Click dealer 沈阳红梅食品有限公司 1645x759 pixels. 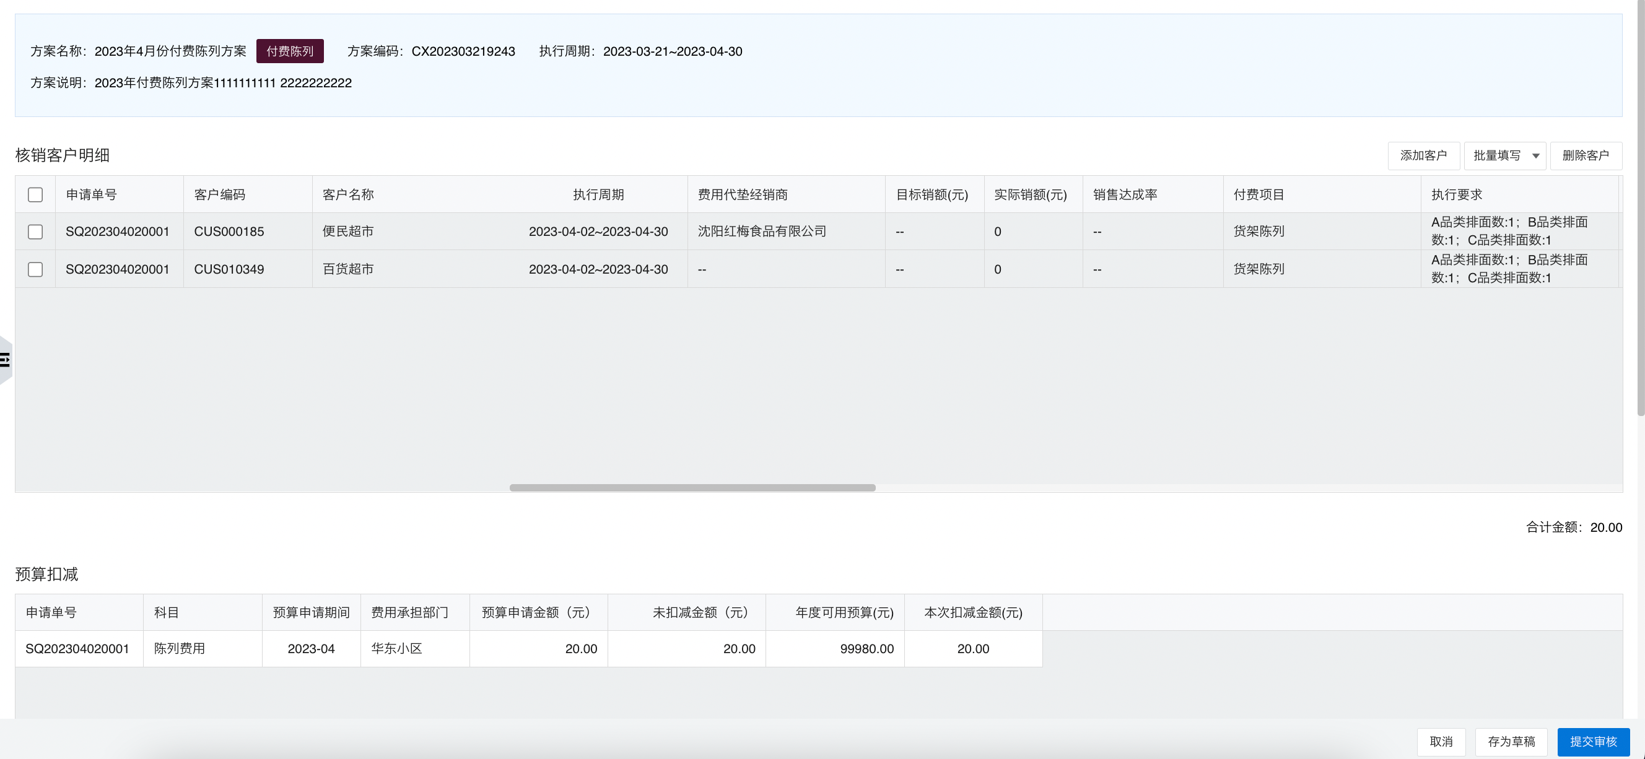[x=762, y=232]
